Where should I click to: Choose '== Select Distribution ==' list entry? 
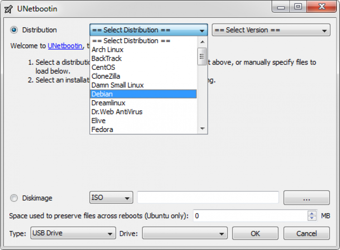coord(143,41)
